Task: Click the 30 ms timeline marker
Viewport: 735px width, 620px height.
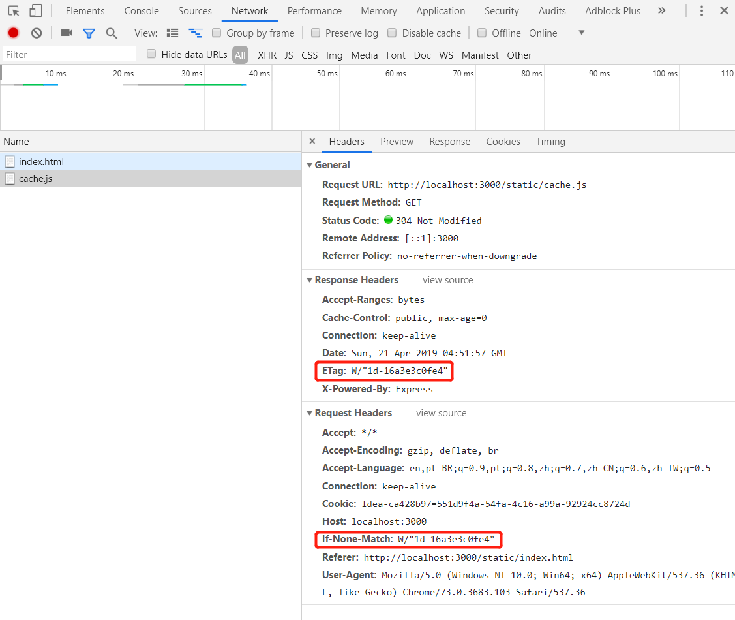Action: tap(192, 74)
